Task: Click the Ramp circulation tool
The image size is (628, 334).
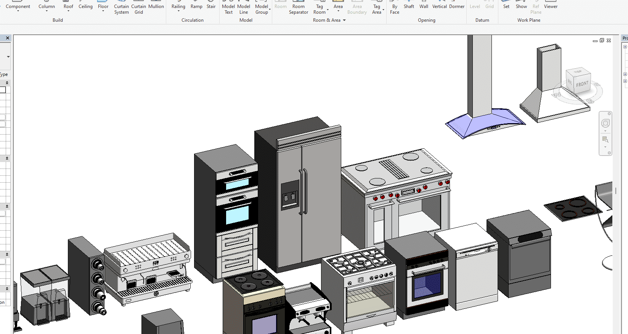Action: click(196, 6)
